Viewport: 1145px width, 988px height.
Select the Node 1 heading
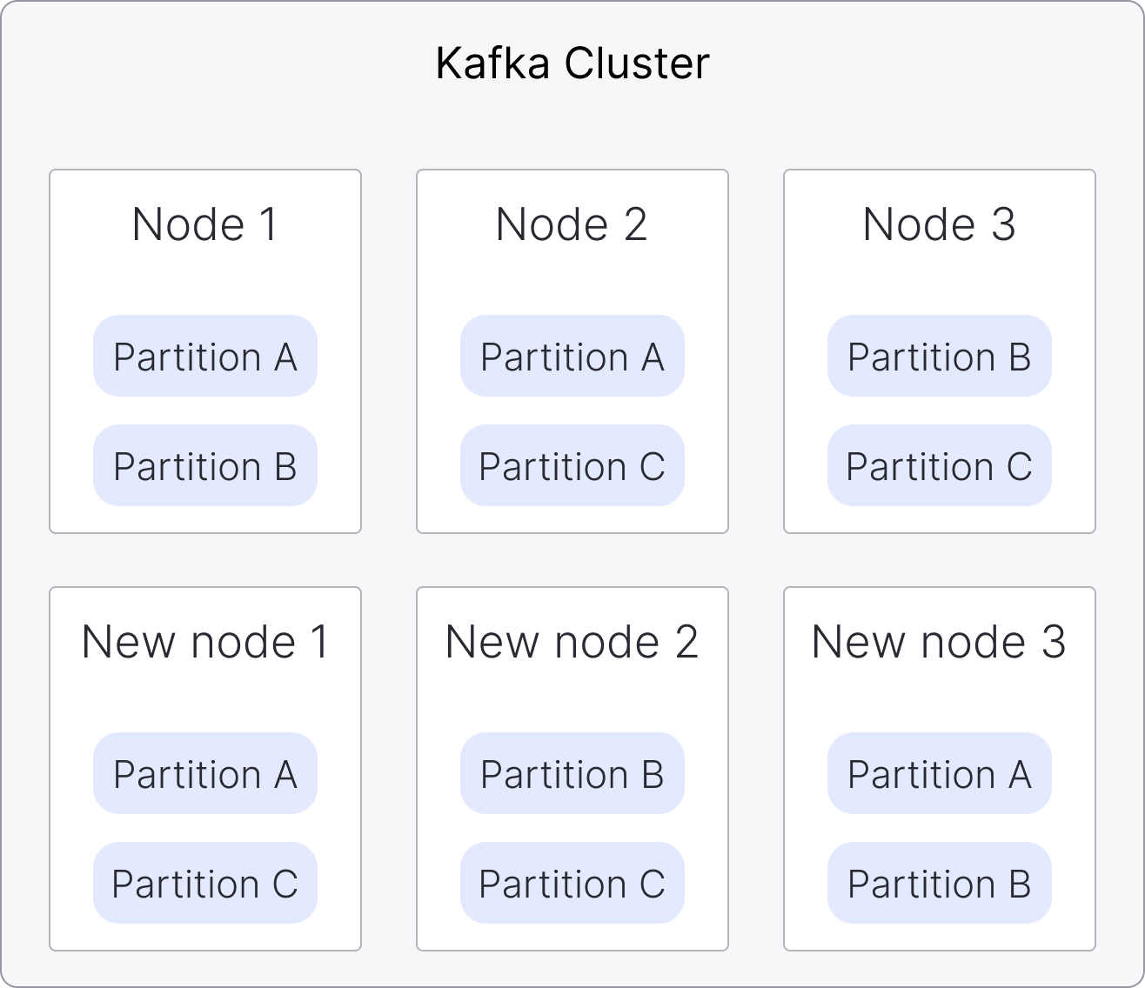click(205, 224)
